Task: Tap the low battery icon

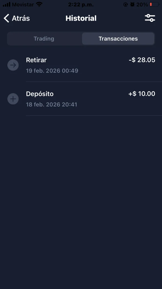Action: pyautogui.click(x=154, y=5)
